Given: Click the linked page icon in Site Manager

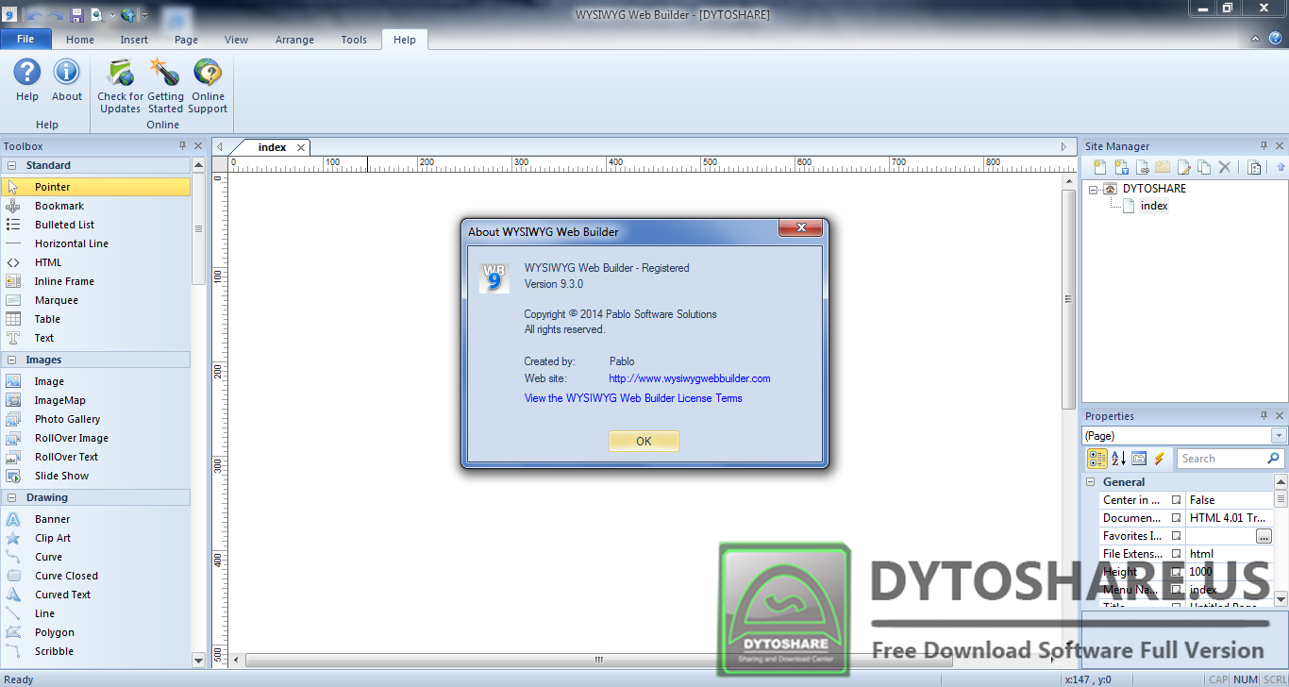Looking at the screenshot, I should coord(1142,167).
